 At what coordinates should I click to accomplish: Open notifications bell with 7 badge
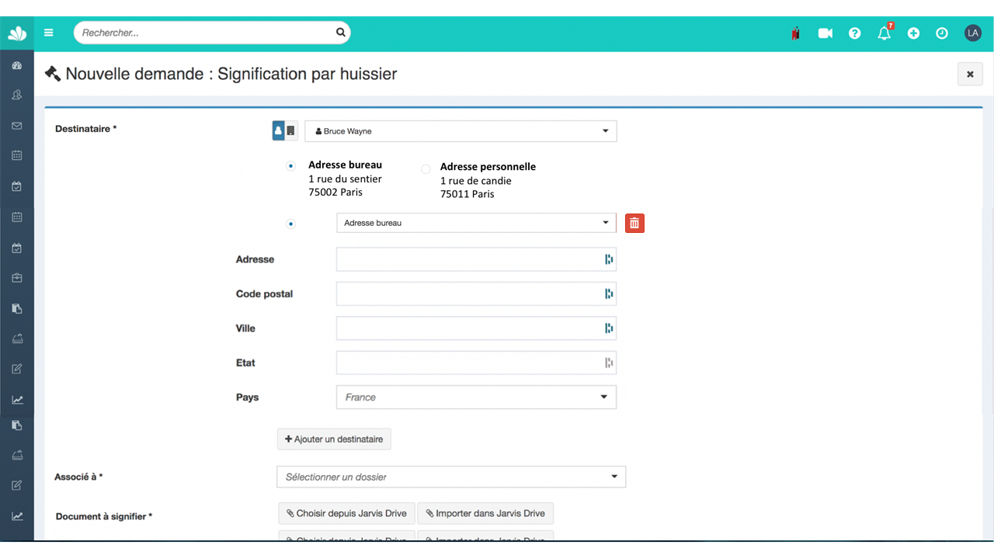tap(885, 33)
